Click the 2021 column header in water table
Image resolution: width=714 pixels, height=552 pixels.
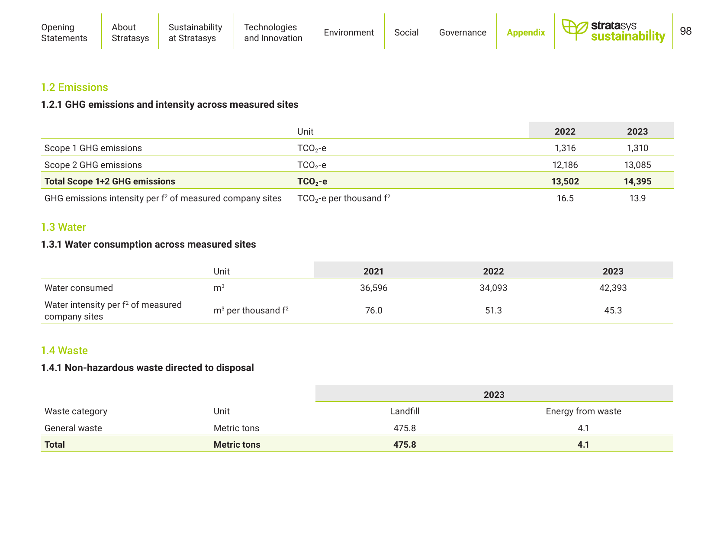pyautogui.click(x=373, y=271)
